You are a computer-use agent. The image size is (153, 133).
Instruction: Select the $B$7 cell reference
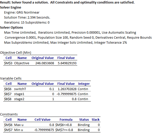[x=8, y=94]
